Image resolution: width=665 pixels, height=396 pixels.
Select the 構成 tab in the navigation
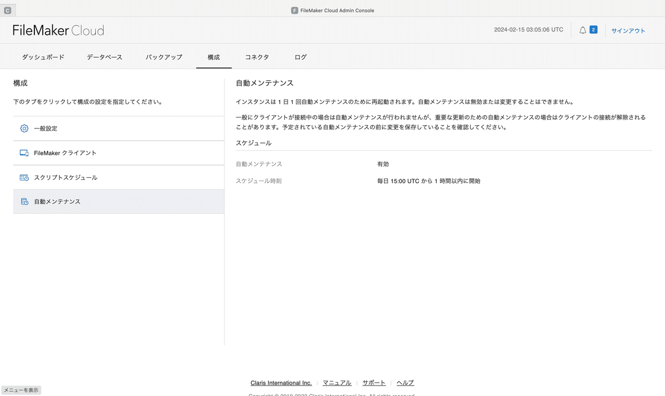(214, 56)
